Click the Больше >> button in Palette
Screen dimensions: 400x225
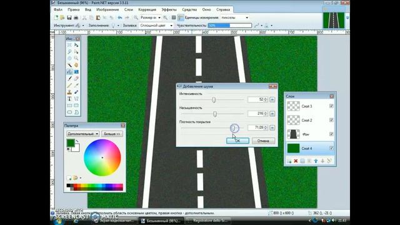pos(112,134)
